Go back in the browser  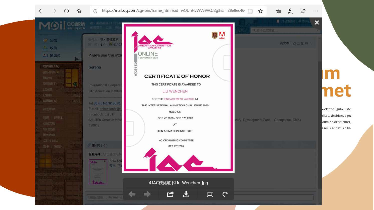[41, 11]
